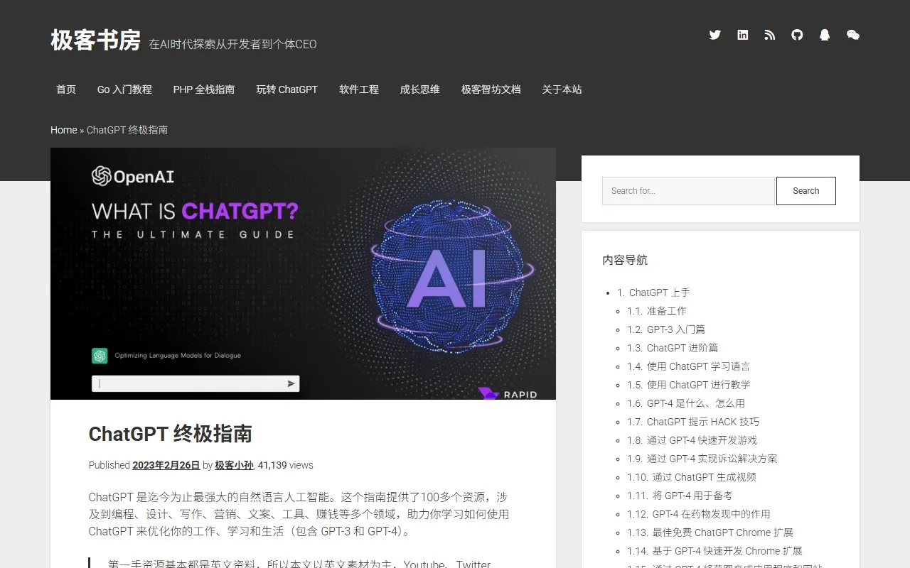Open the 软件工程 menu item
This screenshot has height=568, width=910.
(x=359, y=89)
